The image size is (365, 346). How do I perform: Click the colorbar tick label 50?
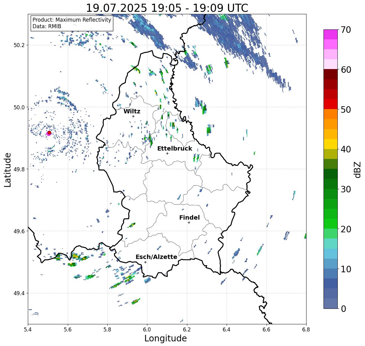(346, 109)
